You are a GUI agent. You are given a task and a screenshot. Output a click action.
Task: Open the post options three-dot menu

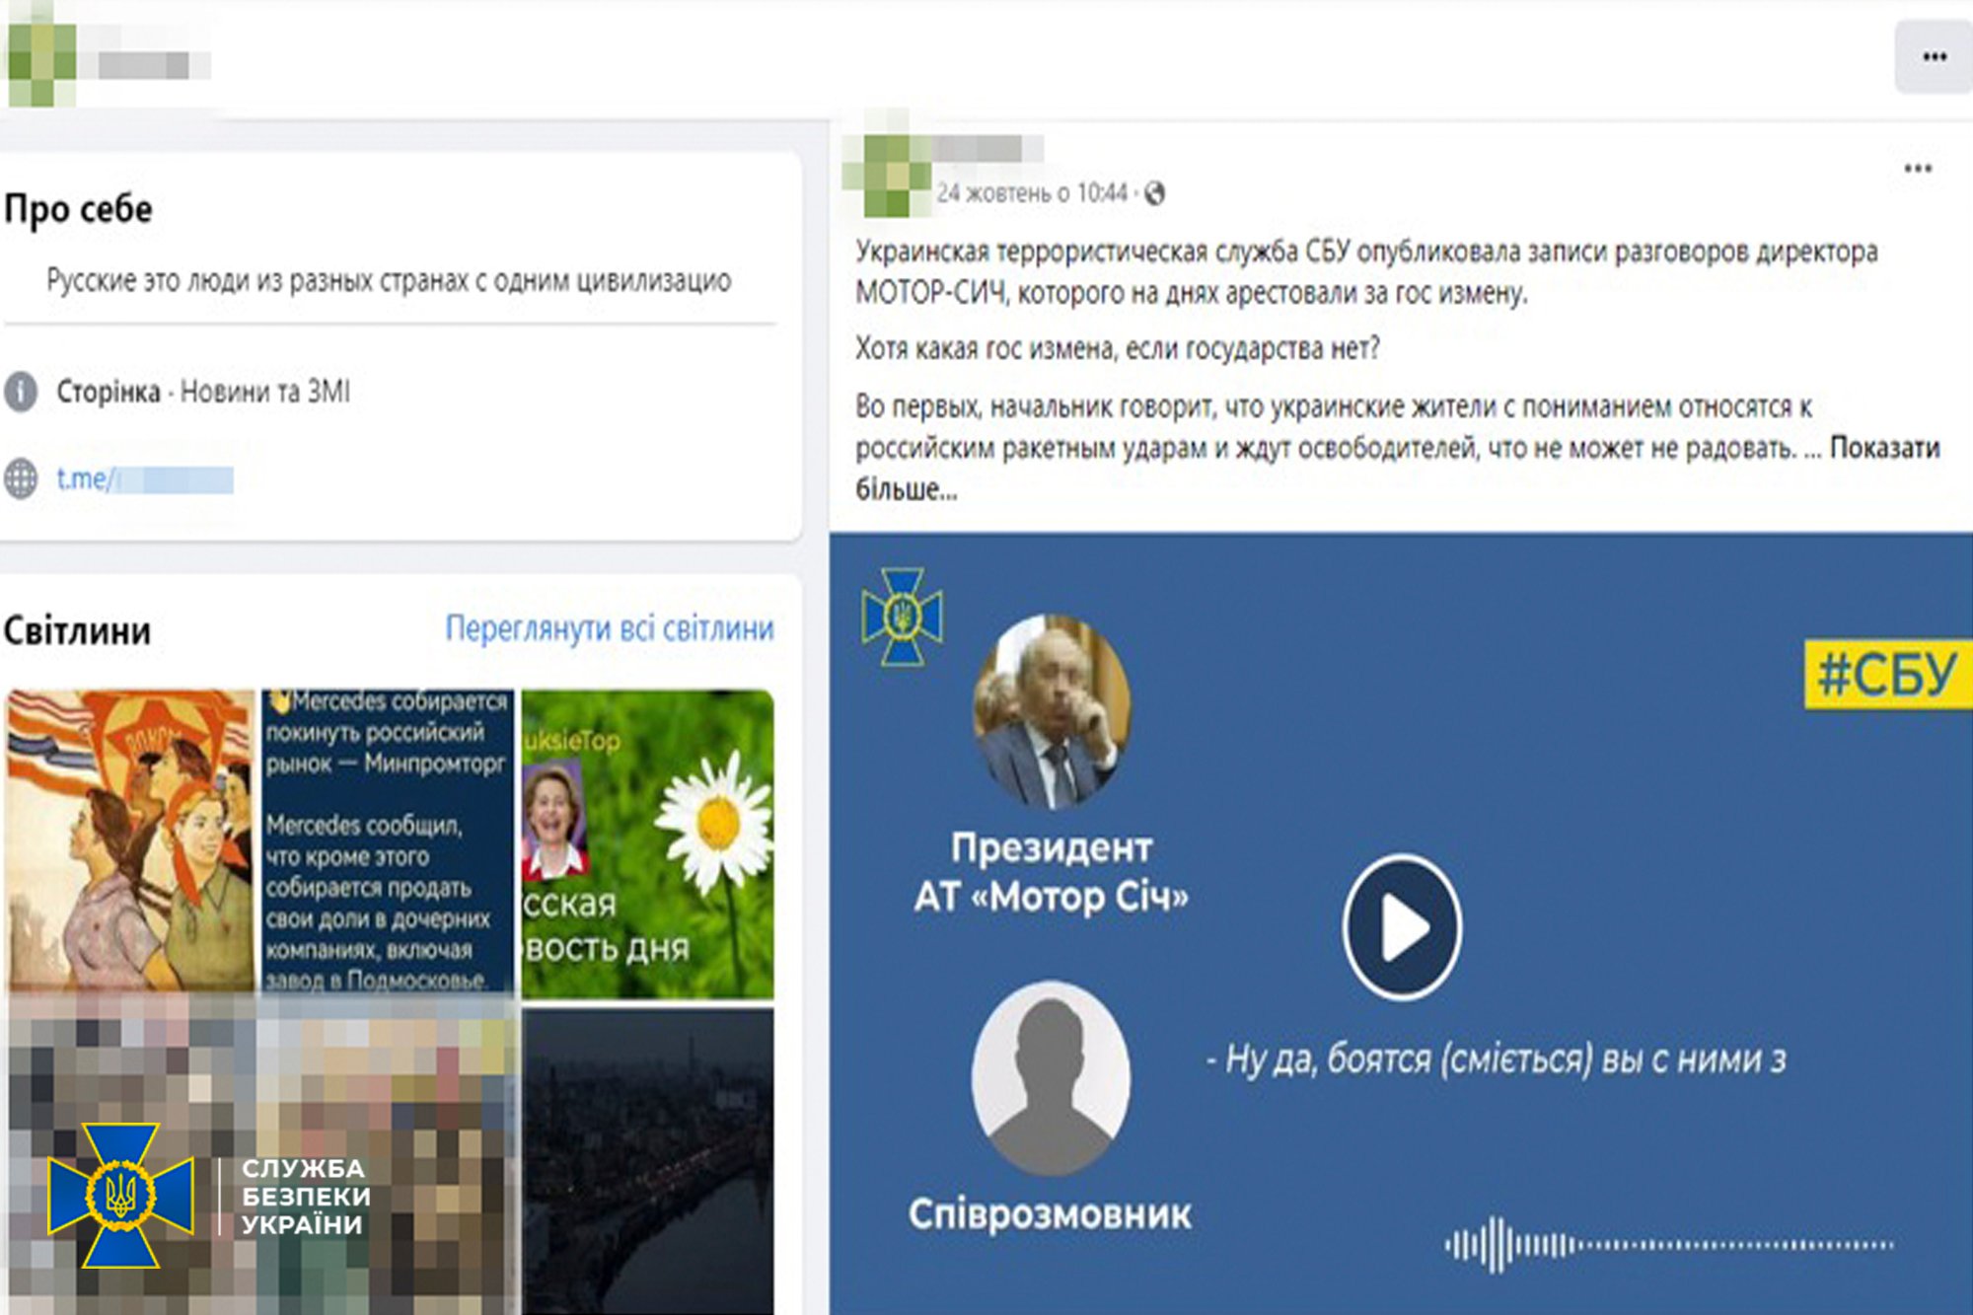pos(1918,169)
